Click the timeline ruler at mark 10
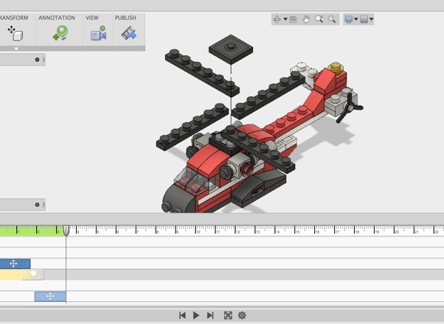This screenshot has width=444, height=324. 198,230
